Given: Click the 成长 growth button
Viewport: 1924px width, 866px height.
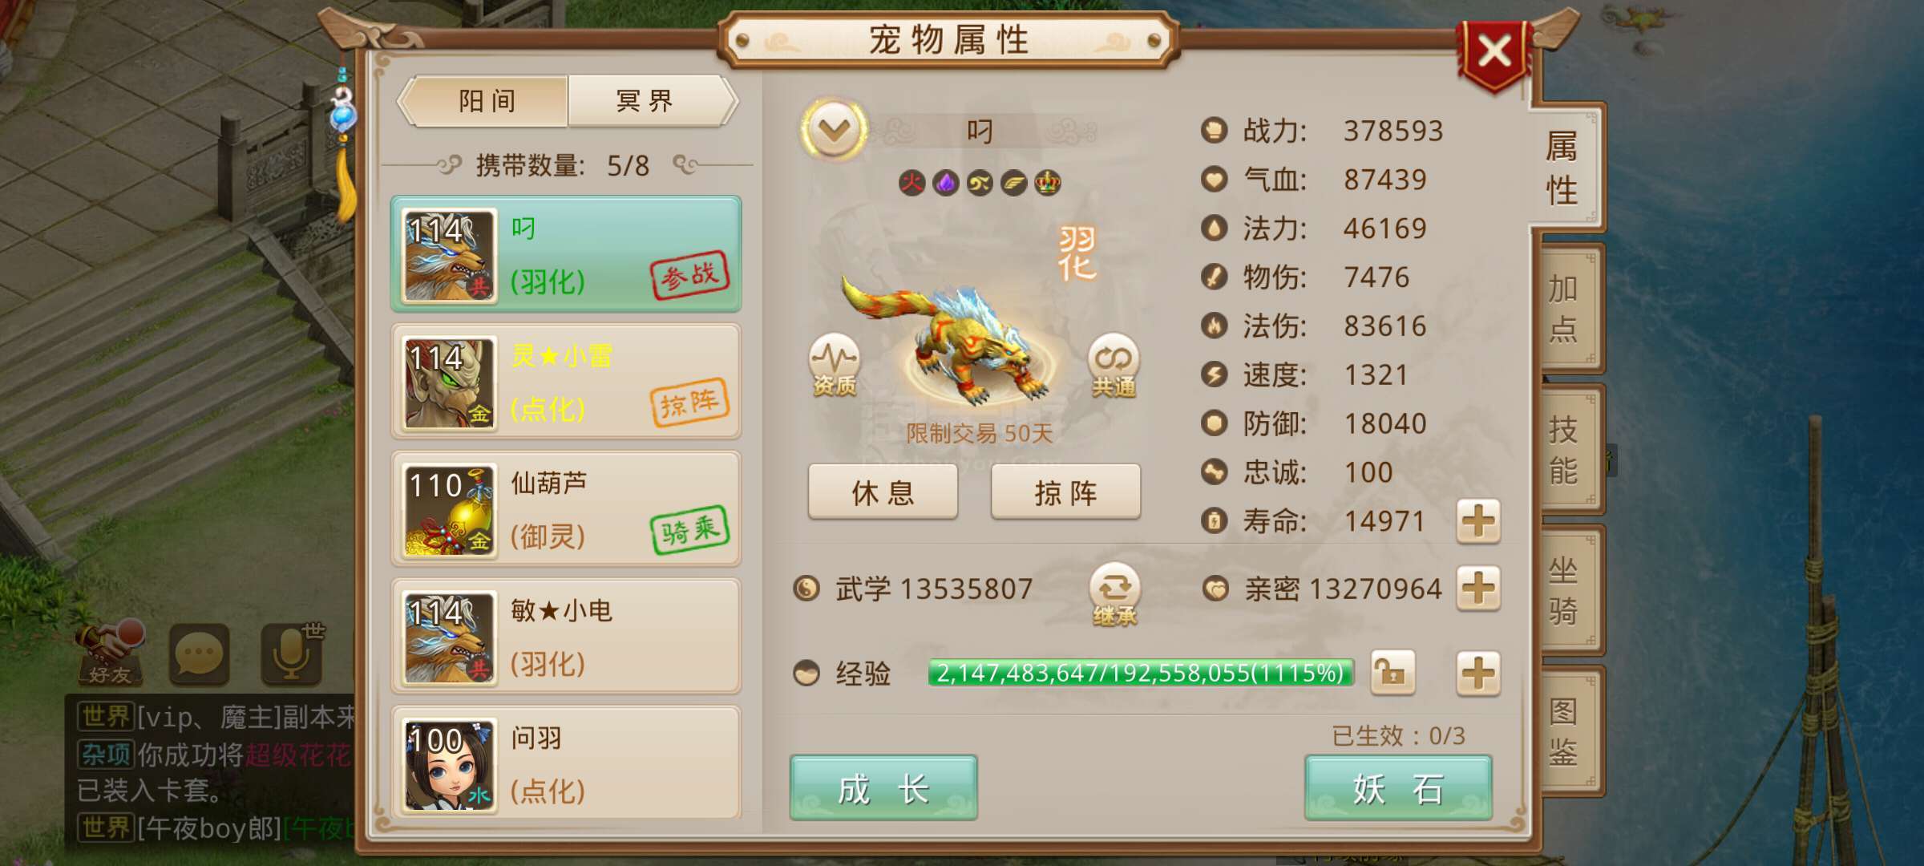Looking at the screenshot, I should (883, 788).
